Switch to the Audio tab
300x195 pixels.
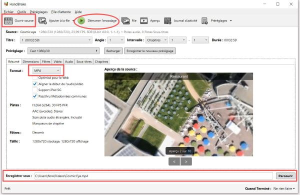69,61
